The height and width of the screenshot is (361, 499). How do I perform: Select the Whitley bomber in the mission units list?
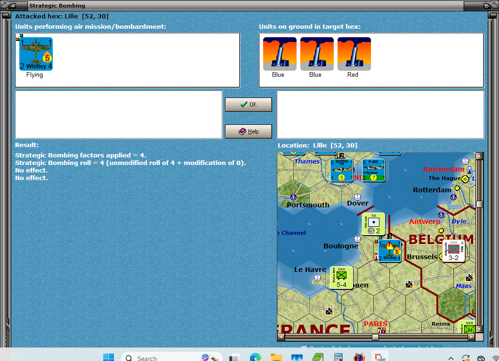[36, 54]
